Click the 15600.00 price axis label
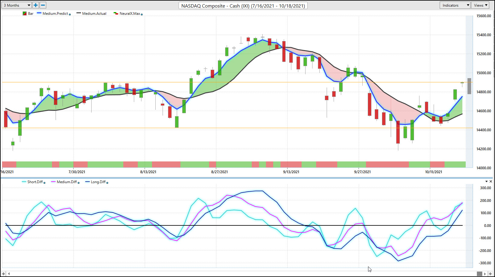Viewport: 495px width, 277px height. 484,16
